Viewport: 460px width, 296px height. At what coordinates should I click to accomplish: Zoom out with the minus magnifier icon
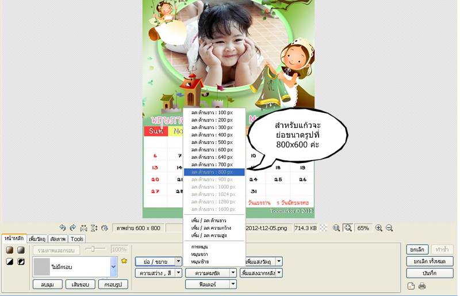(389, 228)
